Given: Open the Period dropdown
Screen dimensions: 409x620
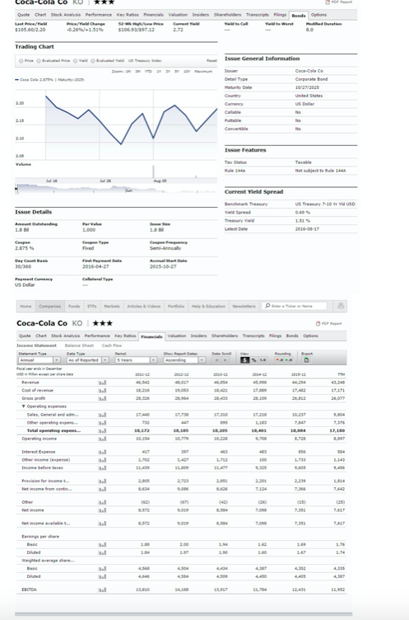Looking at the screenshot, I should [137, 359].
